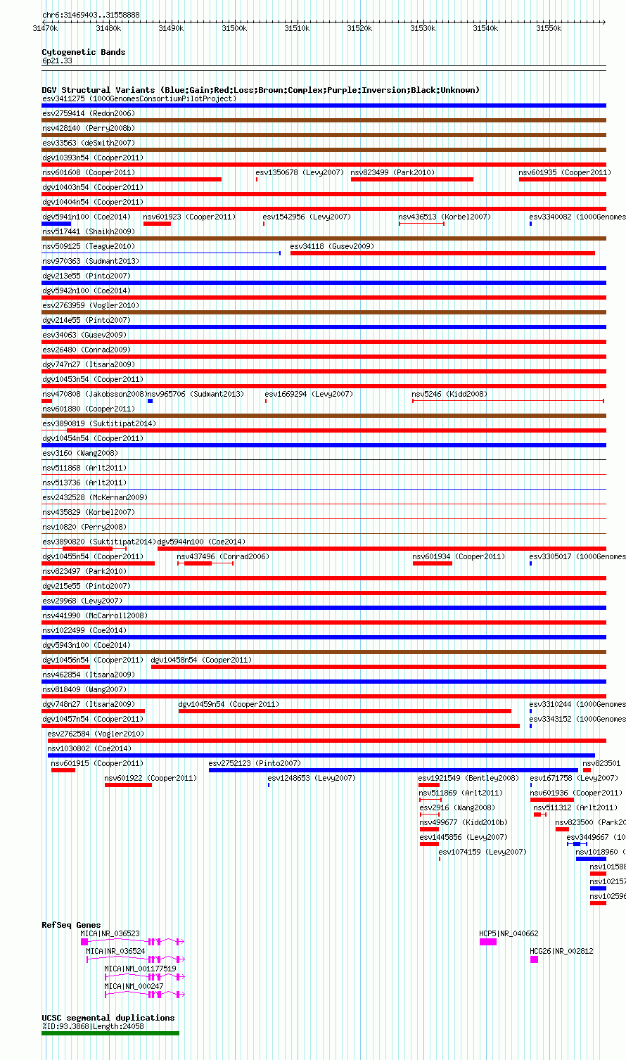Image resolution: width=626 pixels, height=1060 pixels.
Task: Open the esv2432528 (McKernan2009) label
Action: tap(95, 497)
